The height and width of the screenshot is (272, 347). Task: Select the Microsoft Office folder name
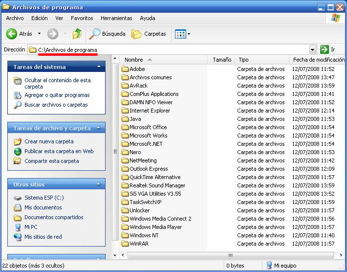pyautogui.click(x=148, y=127)
